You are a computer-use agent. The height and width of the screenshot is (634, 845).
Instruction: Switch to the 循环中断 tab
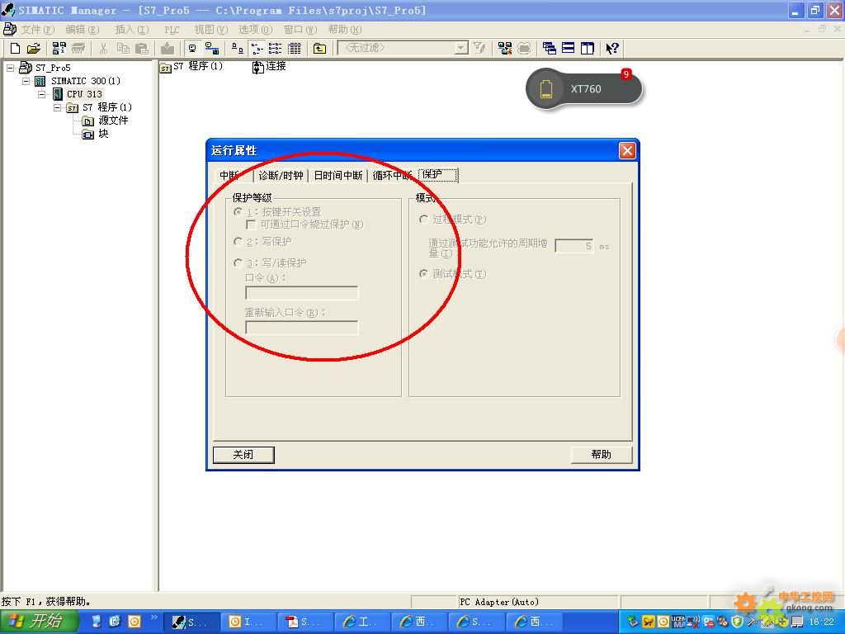[392, 175]
